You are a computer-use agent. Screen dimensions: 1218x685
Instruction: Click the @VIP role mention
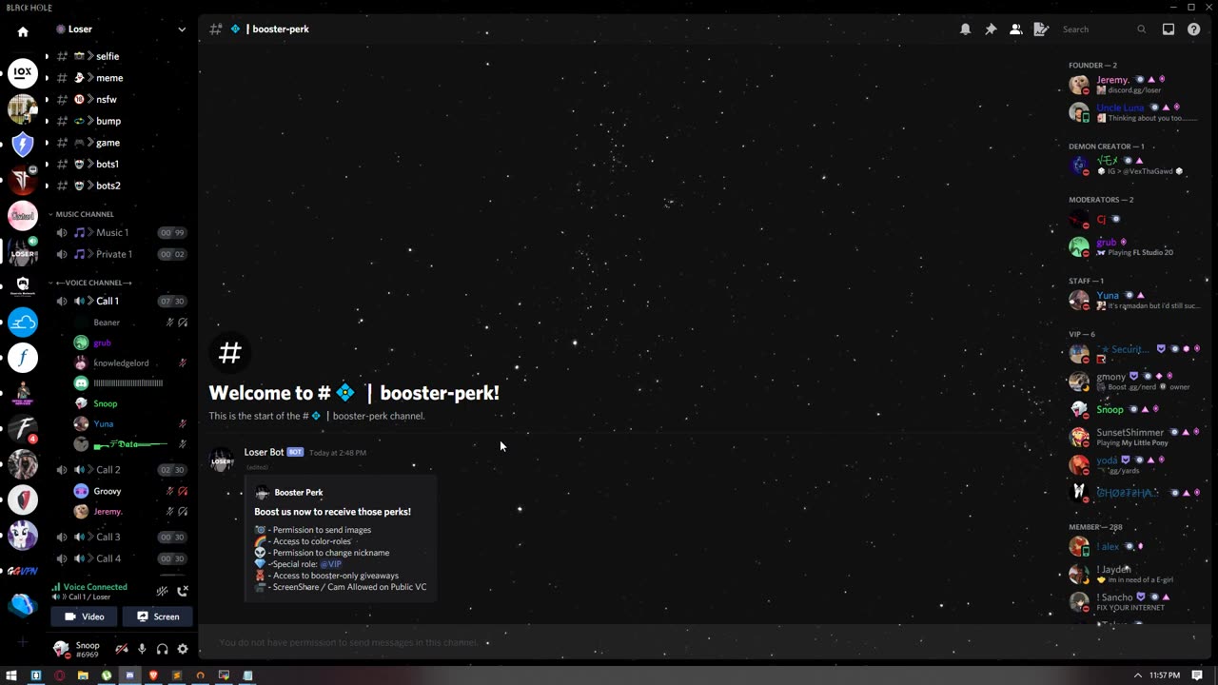[x=331, y=564]
